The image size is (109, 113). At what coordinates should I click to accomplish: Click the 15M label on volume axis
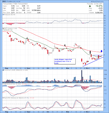pyautogui.click(x=105, y=70)
